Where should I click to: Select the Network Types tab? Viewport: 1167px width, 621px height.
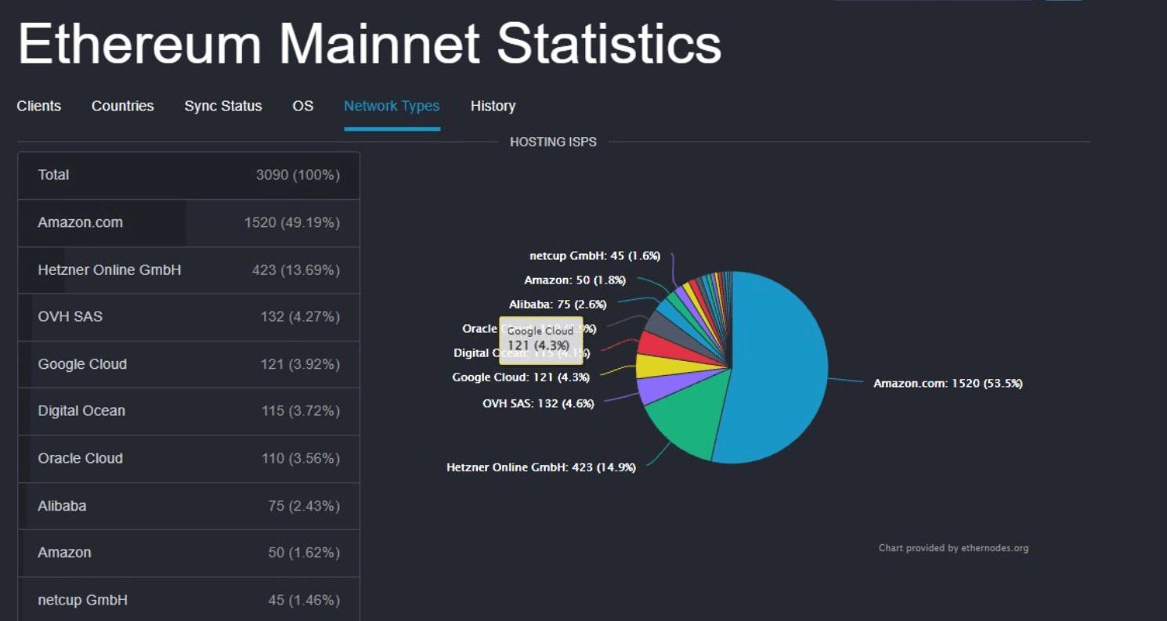(392, 106)
